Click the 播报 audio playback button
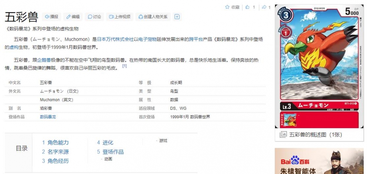Viewport: 367px width, 174px height. pos(51,17)
